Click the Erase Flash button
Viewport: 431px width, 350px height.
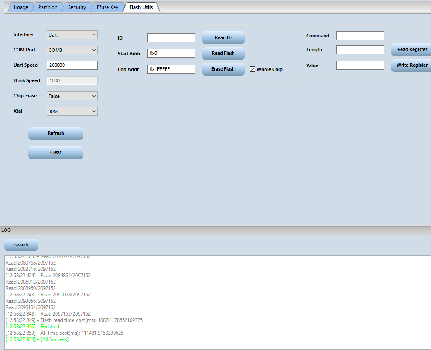[223, 69]
